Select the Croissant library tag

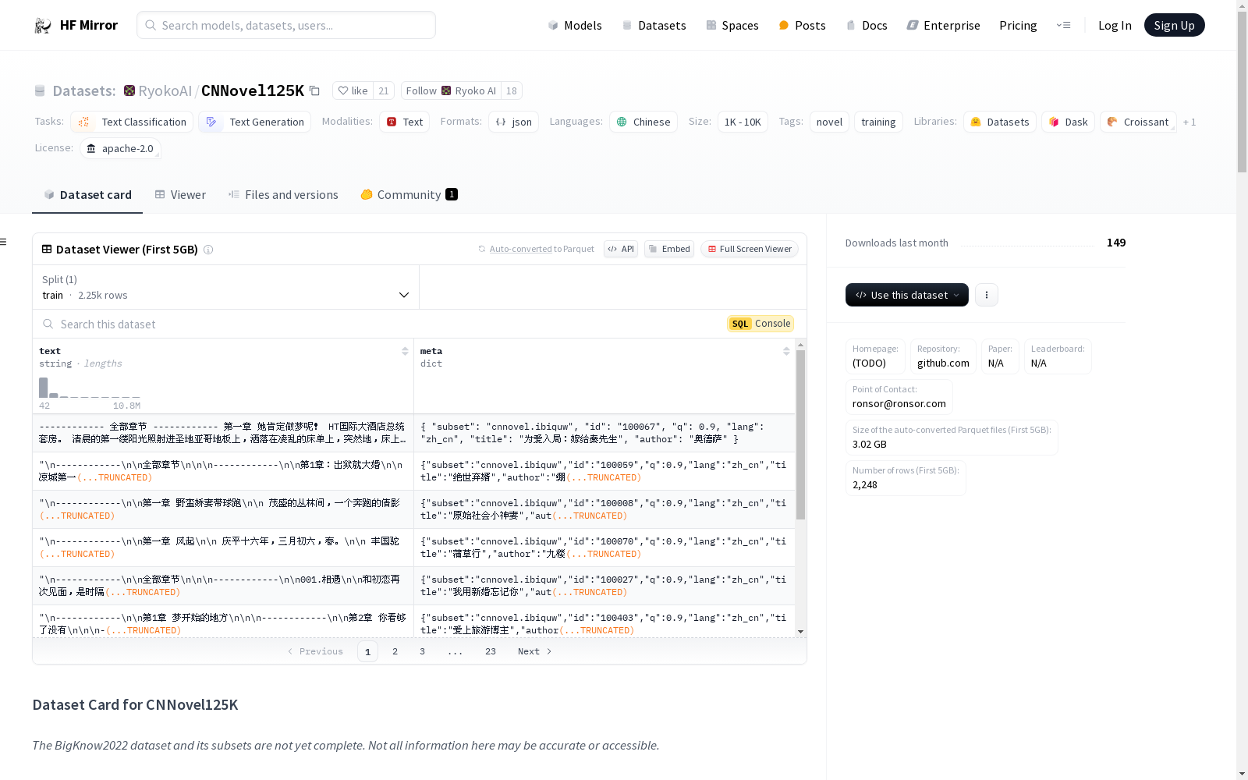1138,122
